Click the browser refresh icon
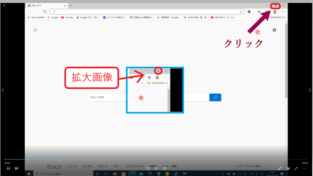Screen dimensions: 313x176 pos(45,12)
